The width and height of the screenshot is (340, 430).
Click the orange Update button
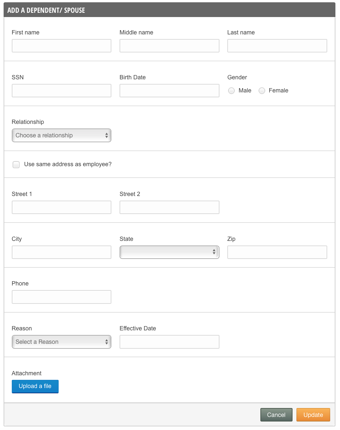click(313, 415)
